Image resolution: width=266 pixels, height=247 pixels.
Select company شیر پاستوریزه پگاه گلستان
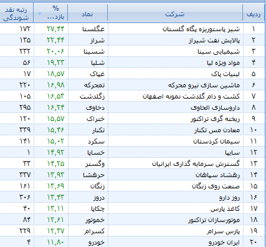click(201, 29)
